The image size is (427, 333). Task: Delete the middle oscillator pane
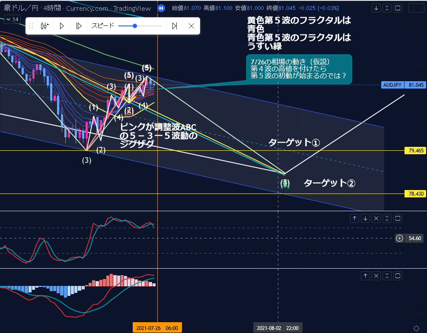click(x=376, y=218)
